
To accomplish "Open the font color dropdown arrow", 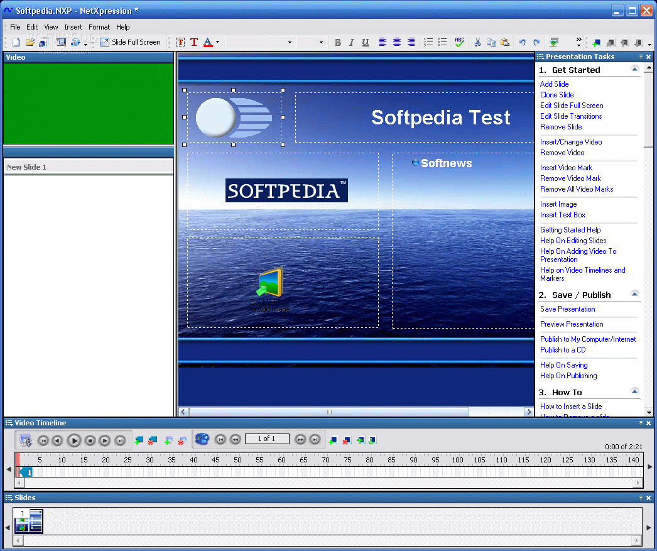I will [x=217, y=42].
